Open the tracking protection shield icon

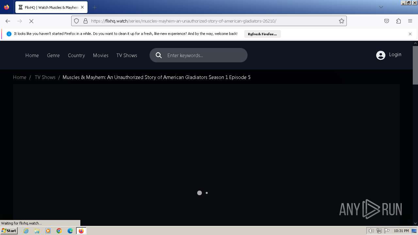76,21
